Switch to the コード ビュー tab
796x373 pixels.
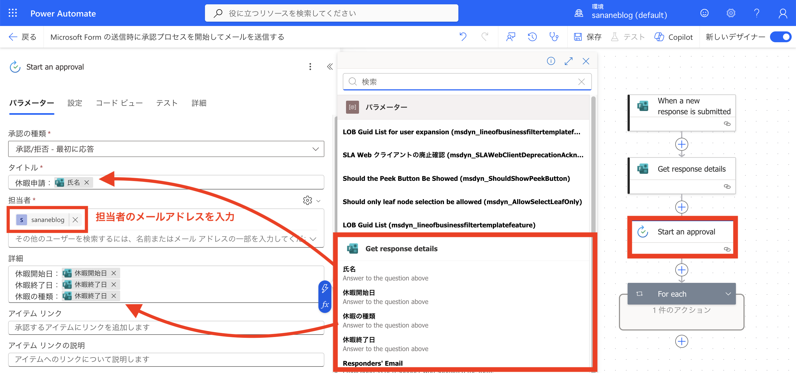pos(119,103)
